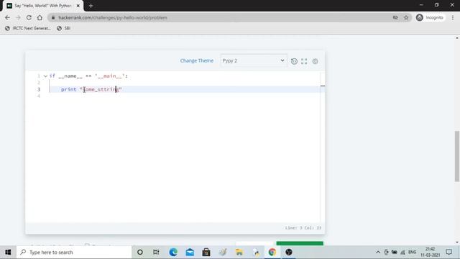The width and height of the screenshot is (460, 259).
Task: Reload the HackerRank page
Action: click(29, 17)
